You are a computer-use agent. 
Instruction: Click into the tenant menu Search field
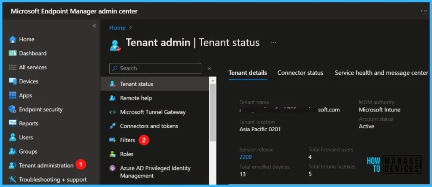[x=155, y=68]
